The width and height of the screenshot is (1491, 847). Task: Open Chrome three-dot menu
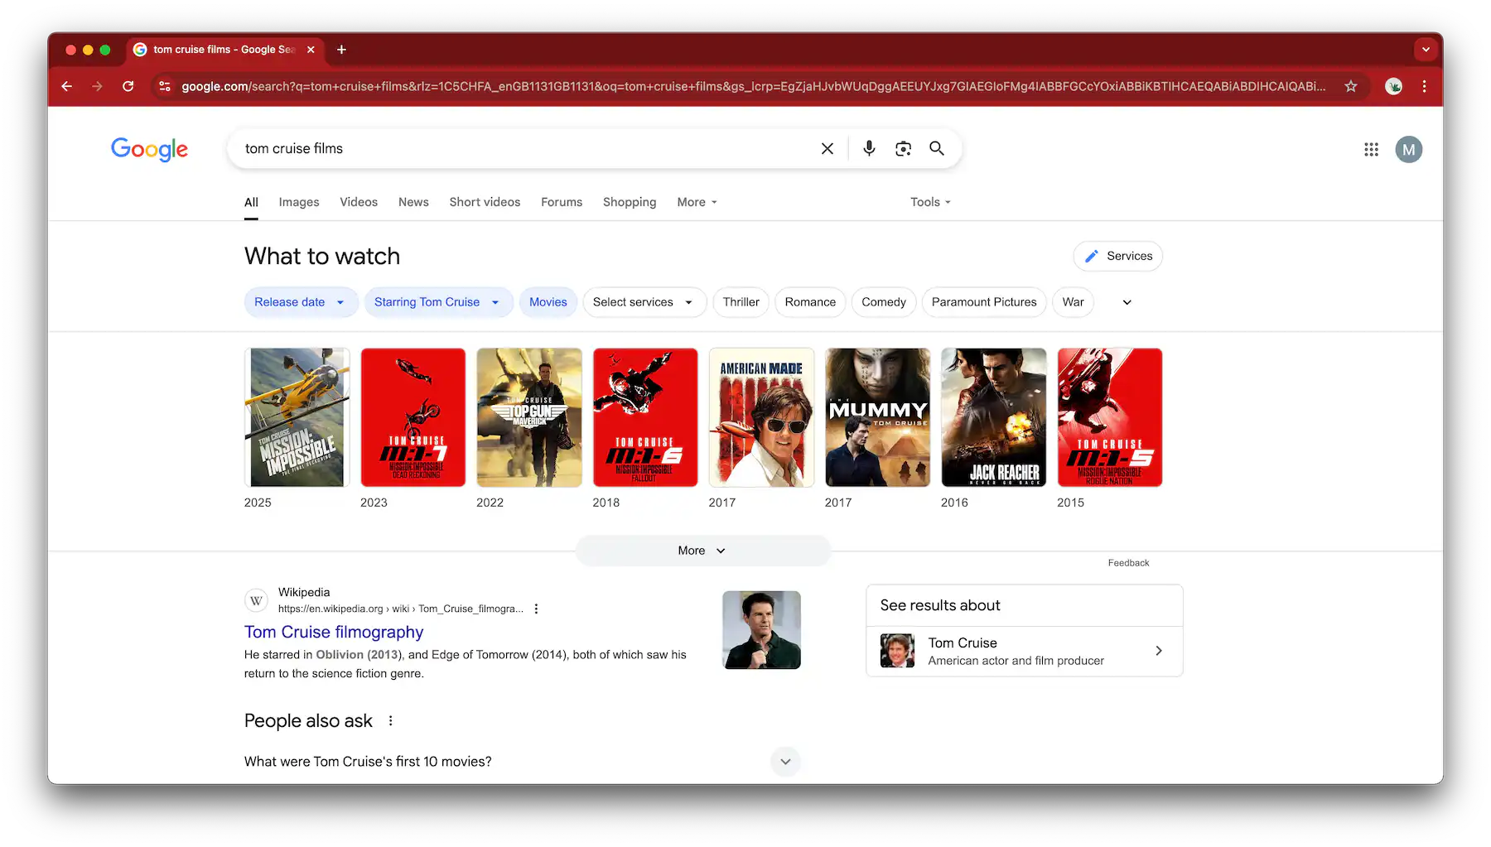pyautogui.click(x=1424, y=86)
